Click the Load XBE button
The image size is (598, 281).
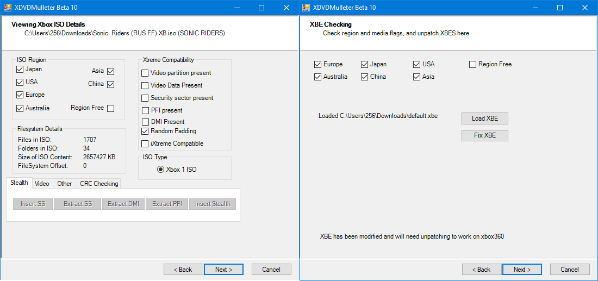[x=485, y=118]
